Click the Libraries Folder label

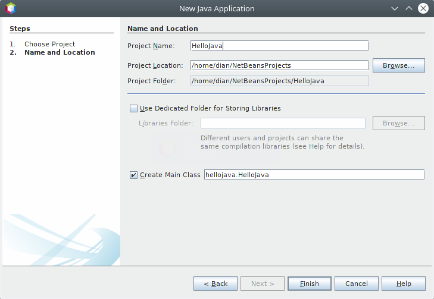166,123
